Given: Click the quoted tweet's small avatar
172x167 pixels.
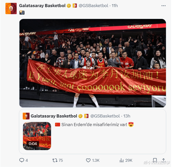Looking at the screenshot, I should tap(26, 116).
